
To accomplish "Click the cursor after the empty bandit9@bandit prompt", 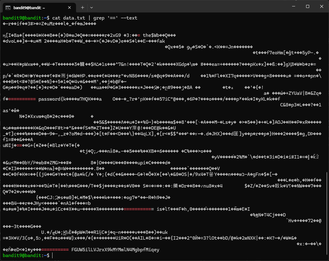I will [x=52, y=255].
